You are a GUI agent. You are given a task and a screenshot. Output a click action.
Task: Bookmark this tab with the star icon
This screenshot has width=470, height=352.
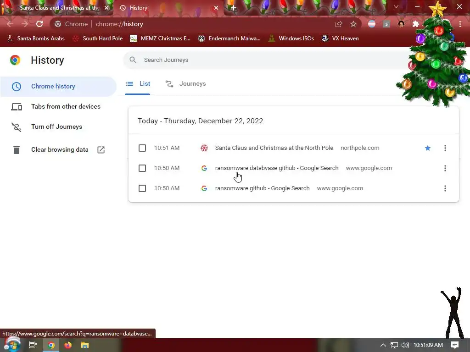point(353,24)
